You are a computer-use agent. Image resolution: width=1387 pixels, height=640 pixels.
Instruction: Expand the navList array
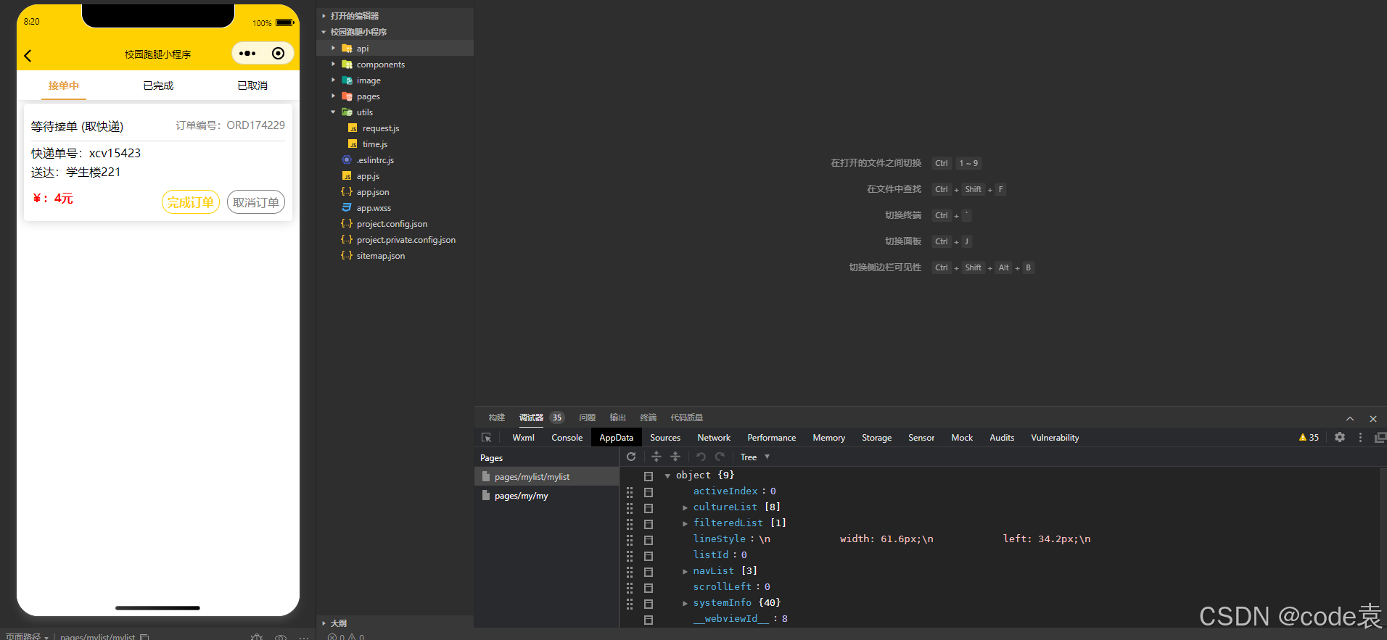(685, 571)
